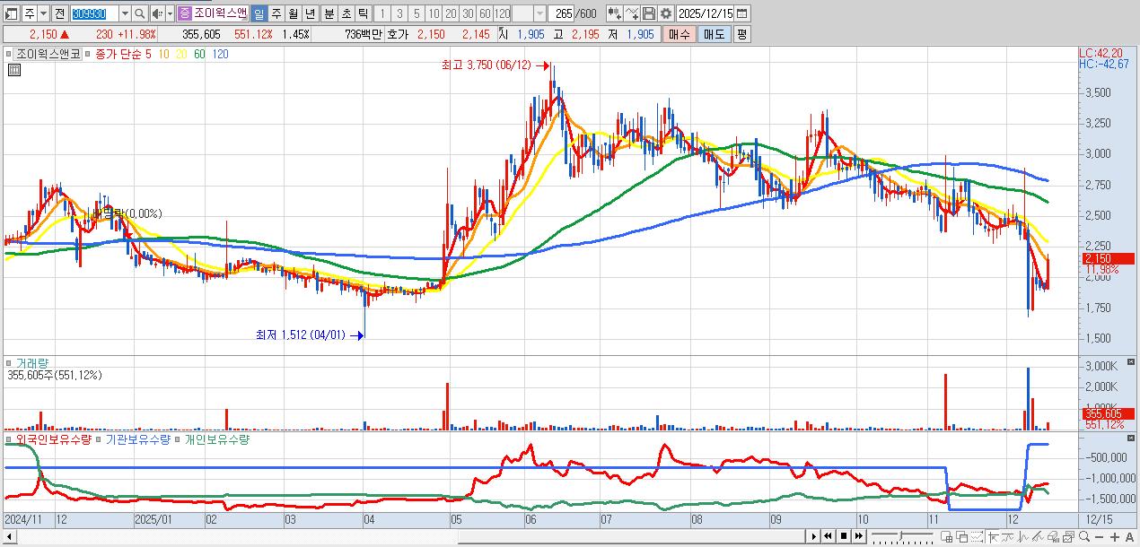Click the stock code input field 309930
The width and height of the screenshot is (1140, 547).
tap(94, 13)
